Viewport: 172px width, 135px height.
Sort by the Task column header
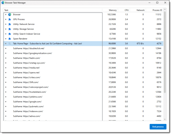click(x=53, y=10)
